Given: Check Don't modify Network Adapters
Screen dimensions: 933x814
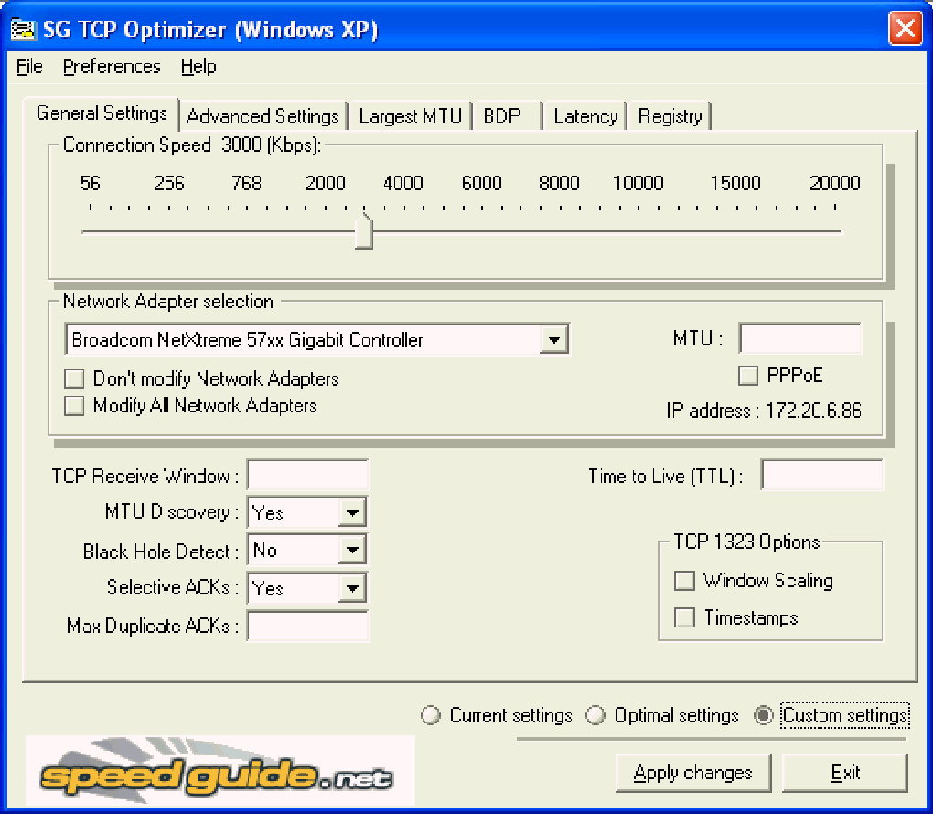Looking at the screenshot, I should [74, 379].
